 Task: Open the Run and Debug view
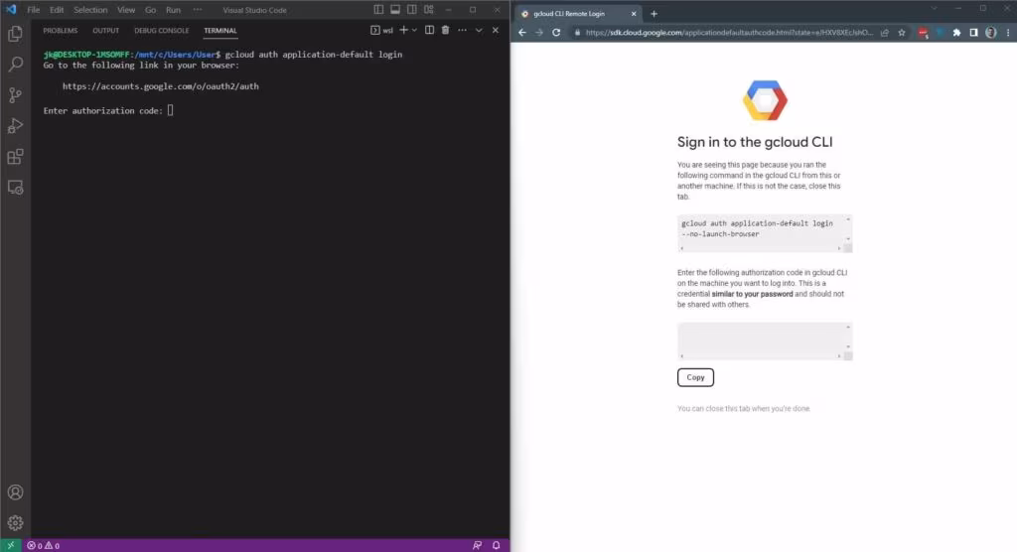click(x=15, y=126)
